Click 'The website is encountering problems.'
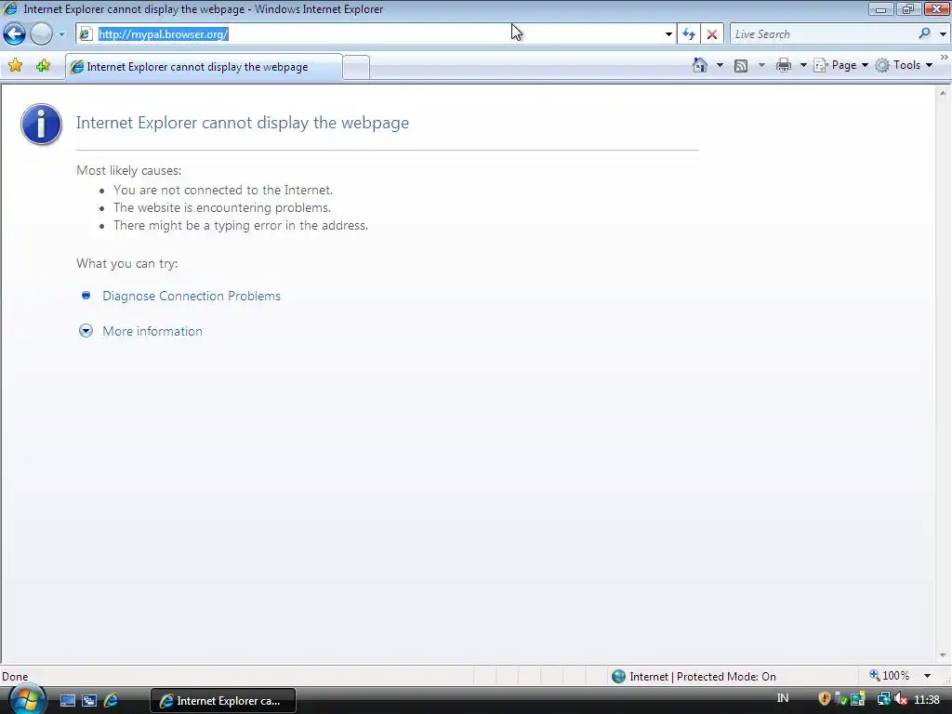 [222, 207]
